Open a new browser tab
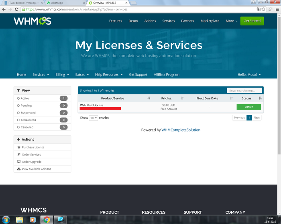The image size is (281, 224). pyautogui.click(x=133, y=3)
